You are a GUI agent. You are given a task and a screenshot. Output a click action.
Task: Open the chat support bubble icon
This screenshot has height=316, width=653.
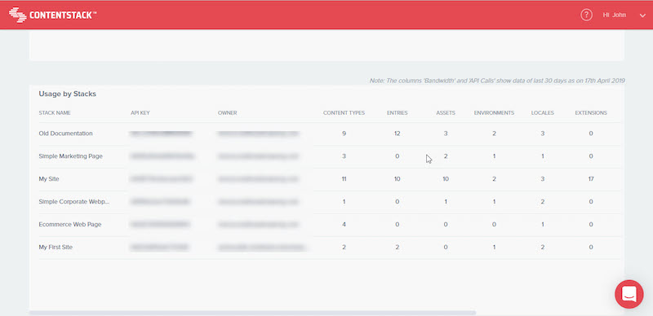629,294
